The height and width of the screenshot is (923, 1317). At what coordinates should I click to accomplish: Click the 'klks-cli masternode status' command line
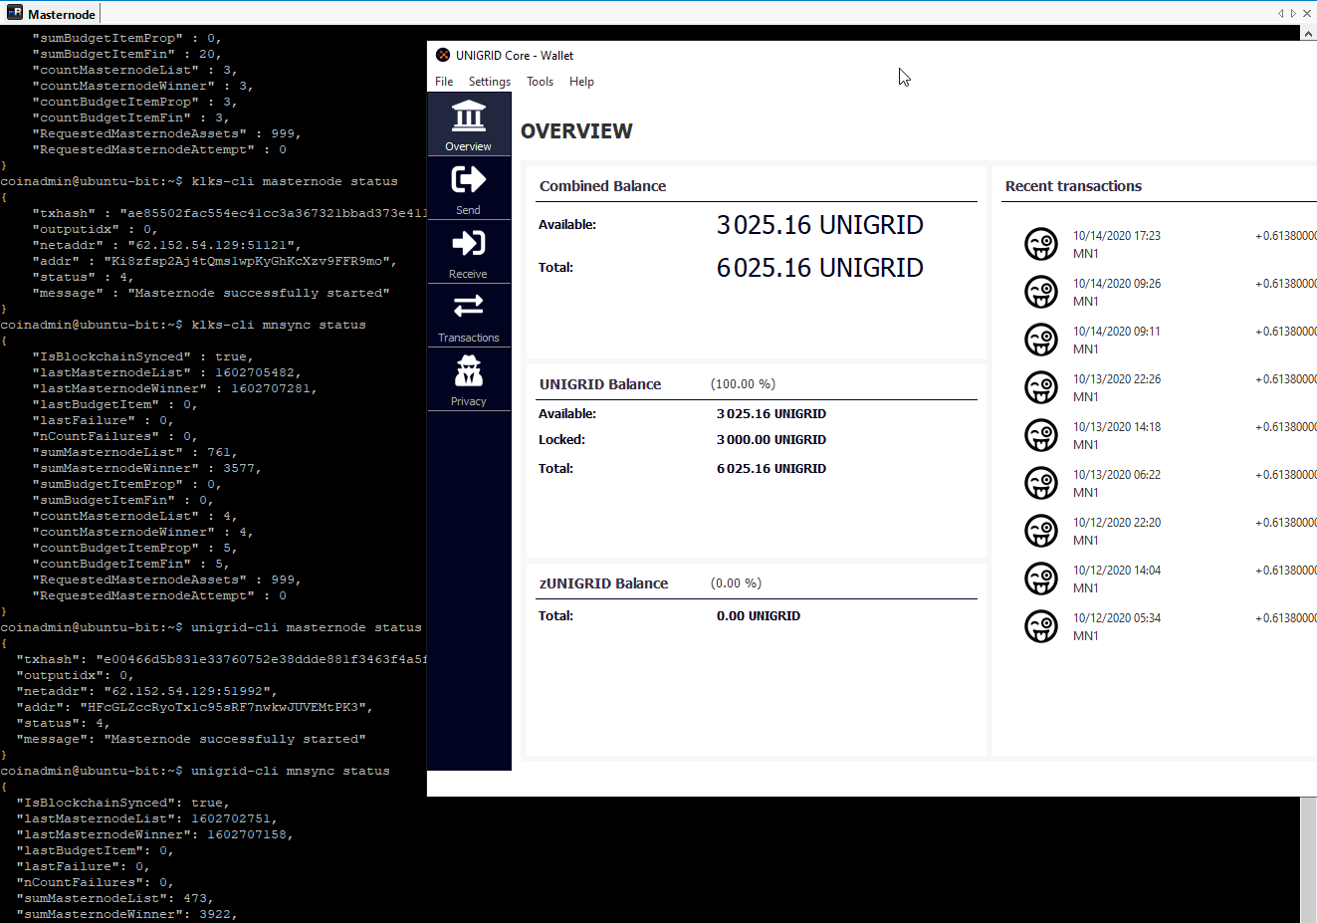[199, 182]
